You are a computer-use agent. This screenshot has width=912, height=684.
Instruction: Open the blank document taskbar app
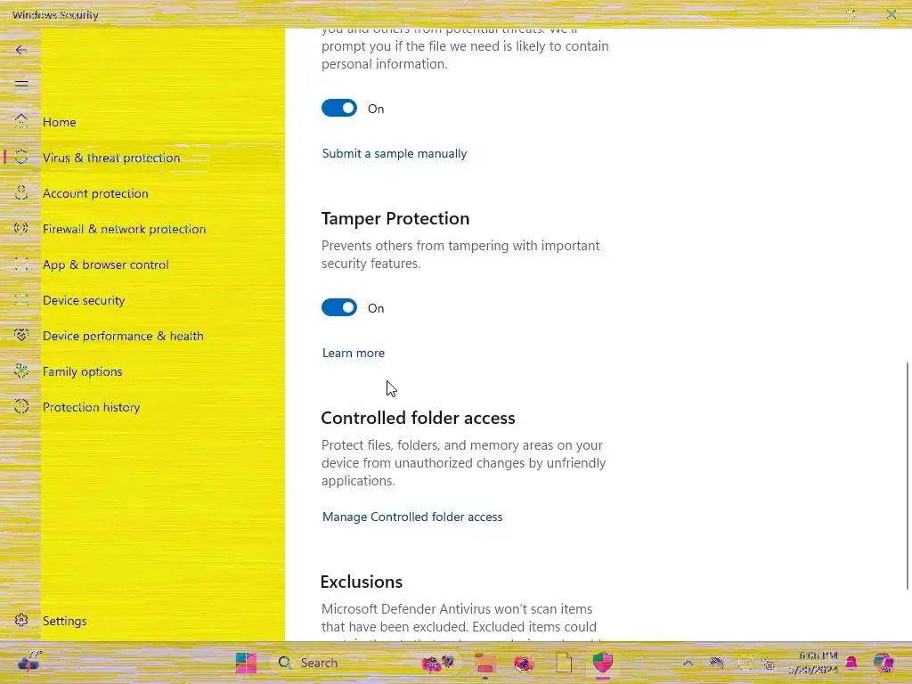coord(564,663)
